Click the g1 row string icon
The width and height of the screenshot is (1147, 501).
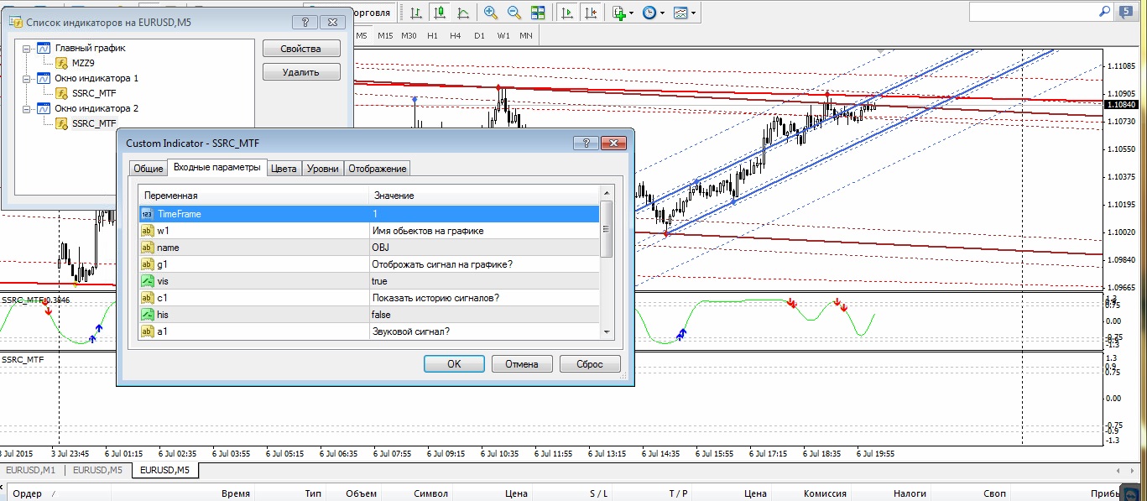coord(147,264)
